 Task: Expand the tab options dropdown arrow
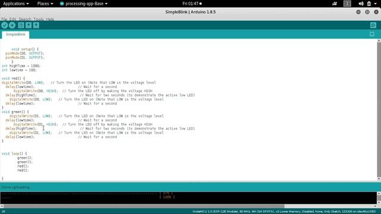click(x=372, y=34)
